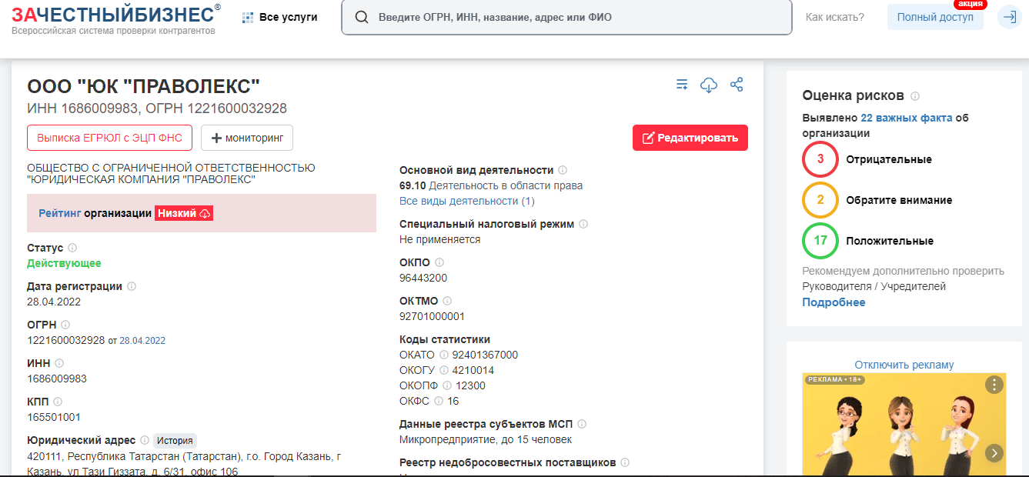The width and height of the screenshot is (1029, 477).
Task: Click help icon beside Основной вид деятельности
Action: pyautogui.click(x=563, y=170)
